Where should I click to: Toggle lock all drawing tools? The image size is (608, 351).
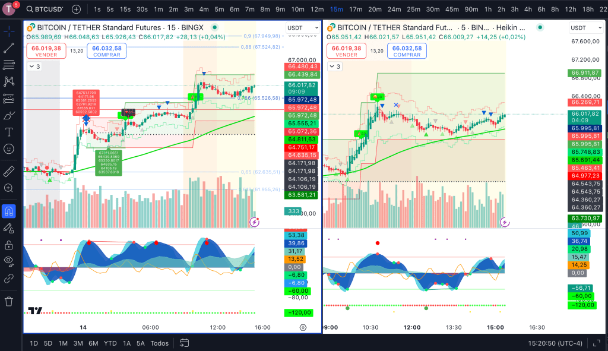tap(8, 245)
